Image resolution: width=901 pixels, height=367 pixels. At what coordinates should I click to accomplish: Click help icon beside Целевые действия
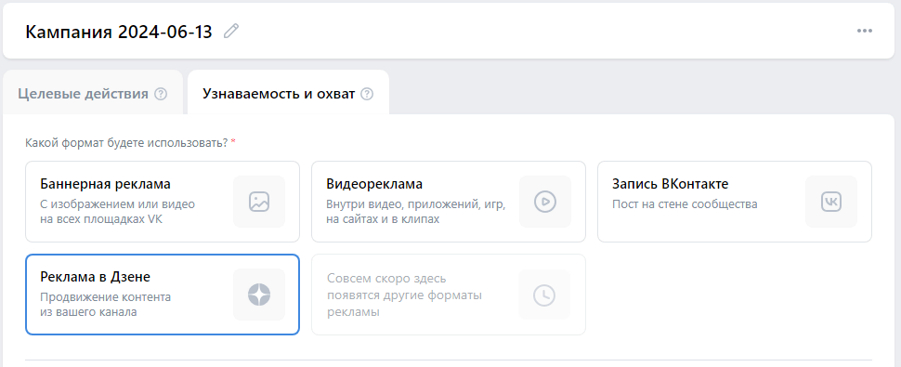tap(161, 94)
